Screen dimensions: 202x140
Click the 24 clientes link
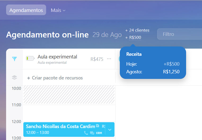[139, 30]
